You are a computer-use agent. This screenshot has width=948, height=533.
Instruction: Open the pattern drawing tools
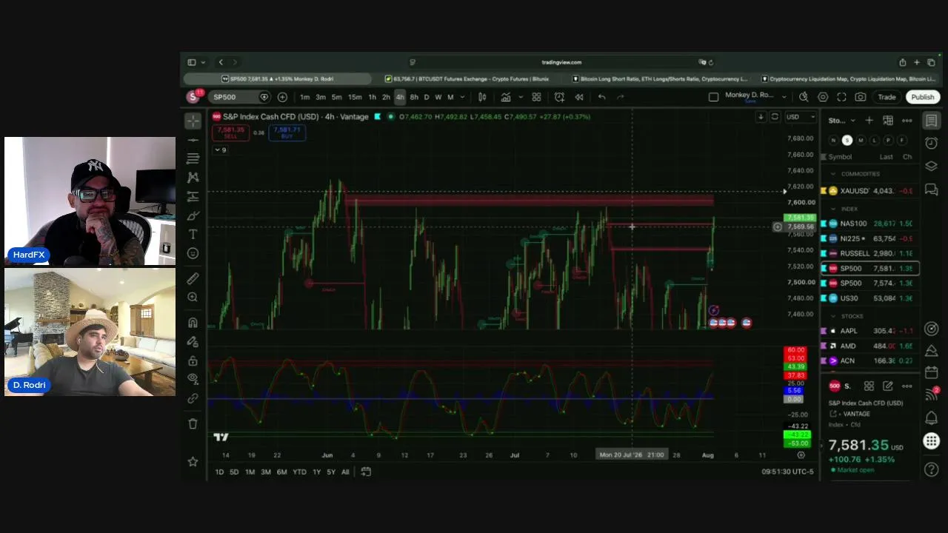tap(193, 178)
